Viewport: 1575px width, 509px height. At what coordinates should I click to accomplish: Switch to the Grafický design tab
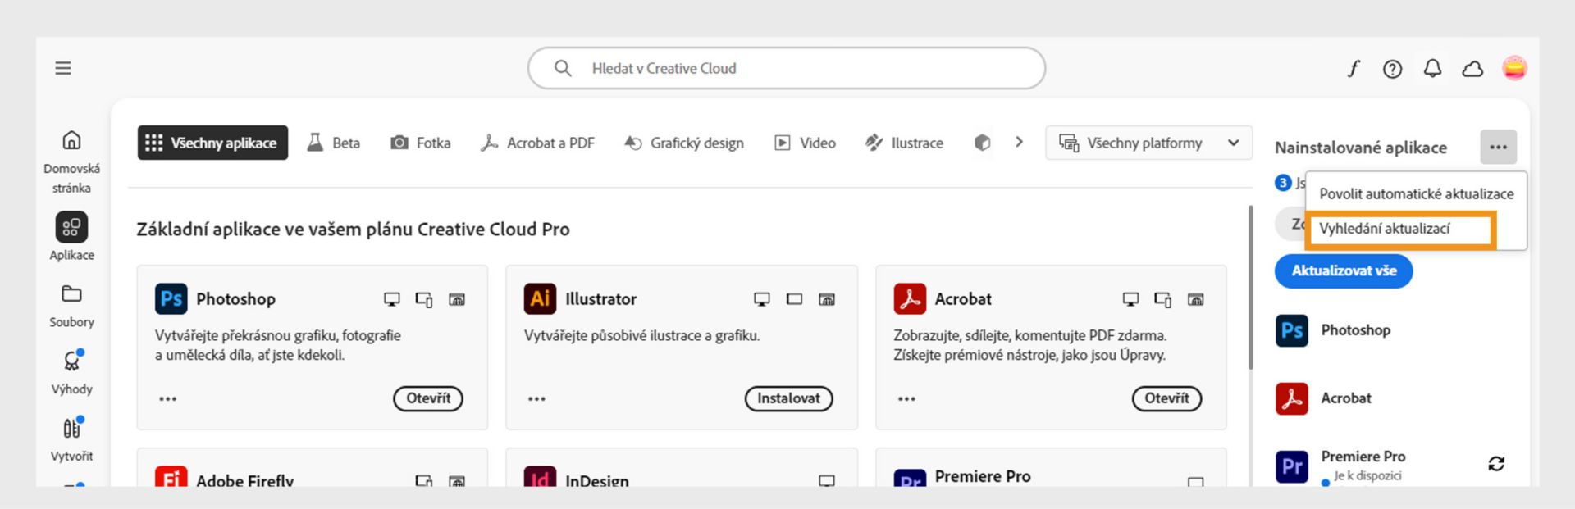(684, 143)
